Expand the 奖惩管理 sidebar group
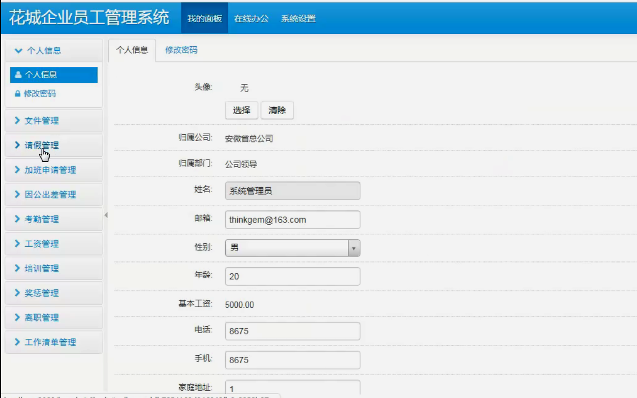 54,293
